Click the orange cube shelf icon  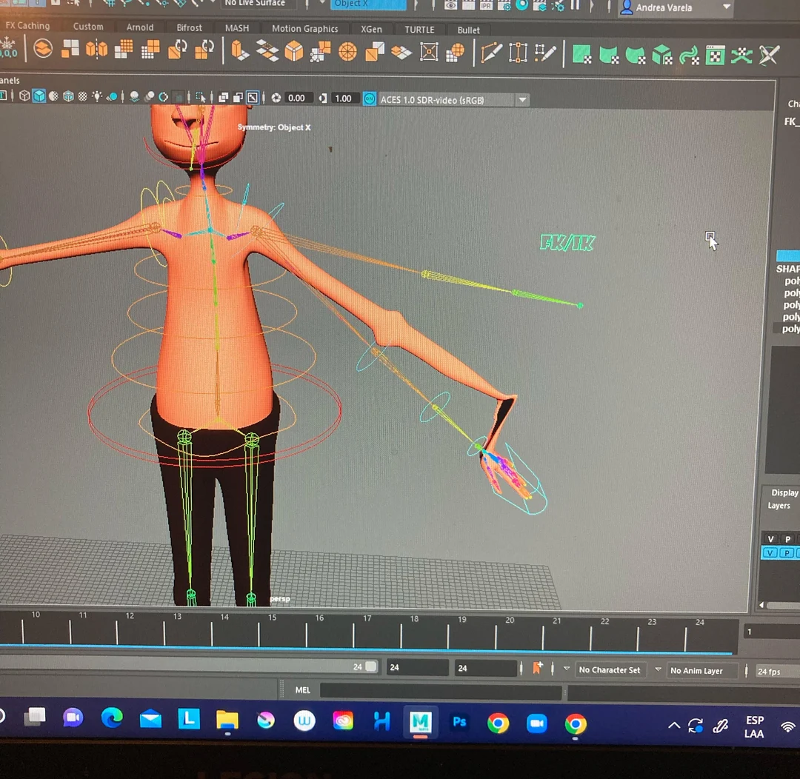click(294, 51)
